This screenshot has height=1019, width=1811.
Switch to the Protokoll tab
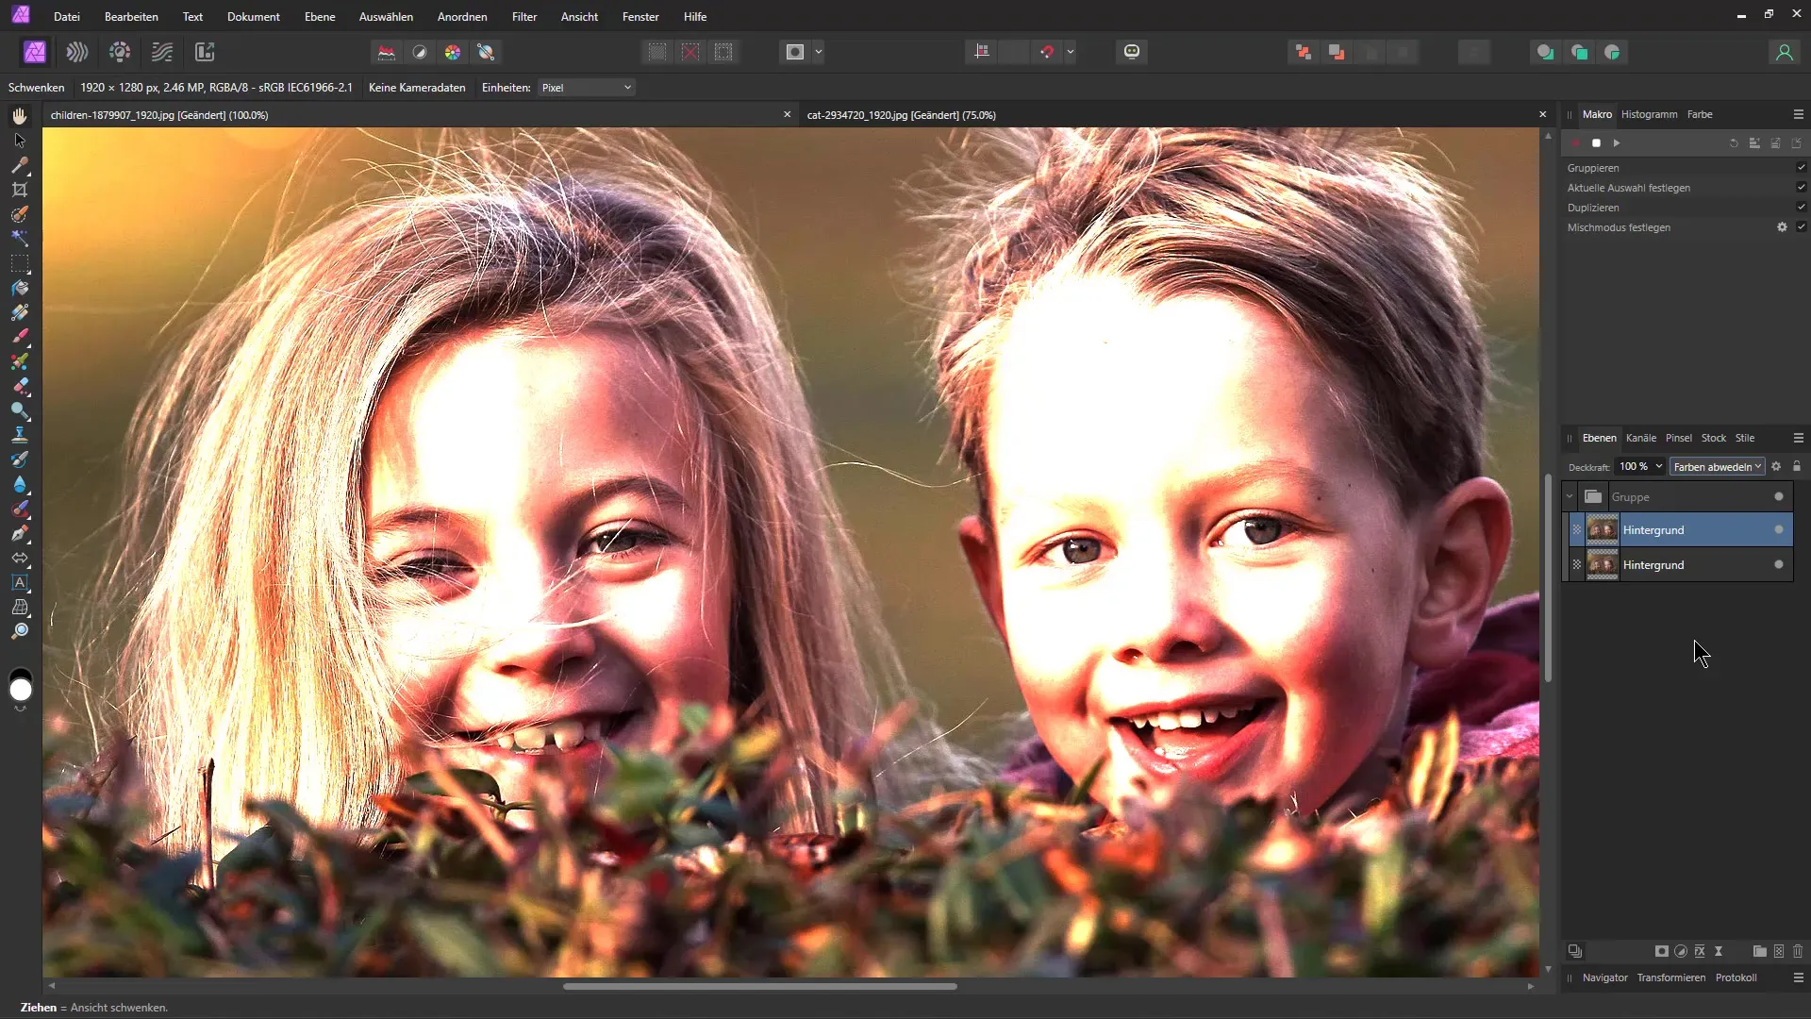1736,977
